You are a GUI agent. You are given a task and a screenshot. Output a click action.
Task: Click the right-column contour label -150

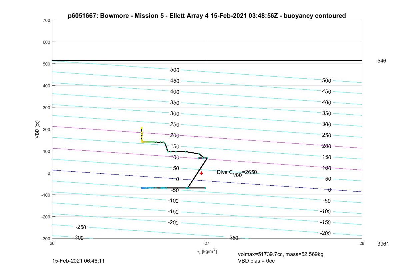pos(325,222)
